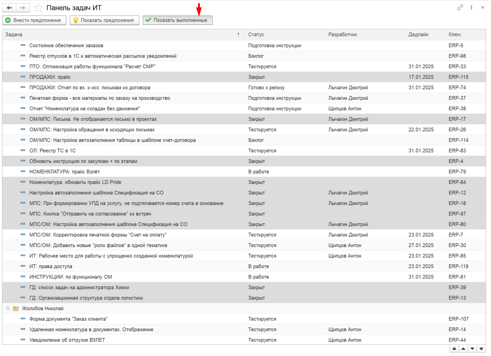Click the task icon beside Реестр отпусков
The width and height of the screenshot is (491, 356).
click(x=23, y=56)
